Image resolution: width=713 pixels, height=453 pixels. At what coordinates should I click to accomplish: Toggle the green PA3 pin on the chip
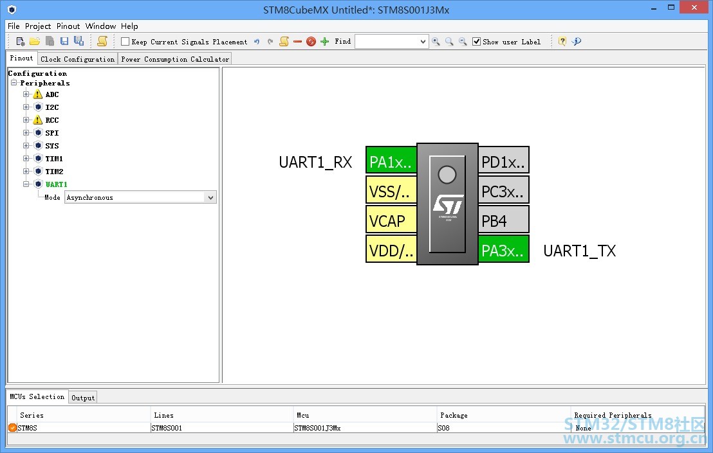point(503,250)
